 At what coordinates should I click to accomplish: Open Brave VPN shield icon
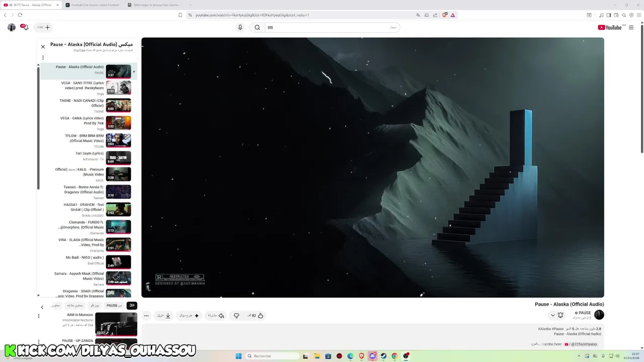click(631, 15)
